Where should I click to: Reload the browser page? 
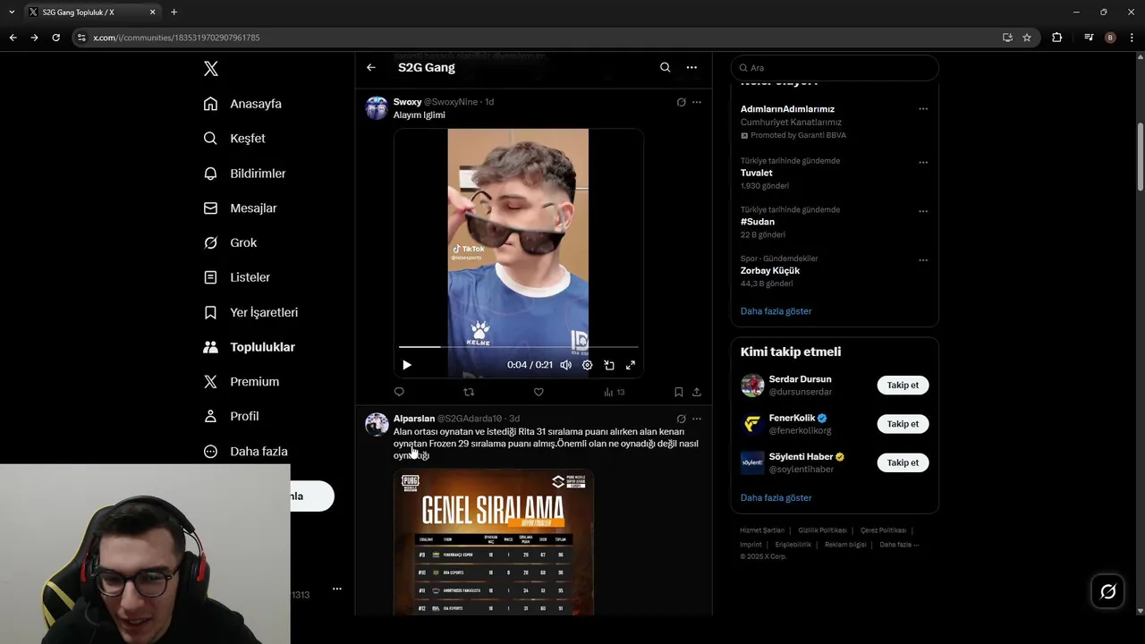pos(55,38)
